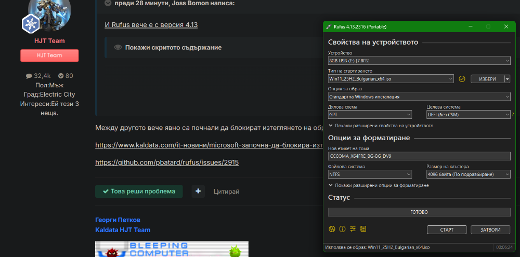Expand Покажи разширени свойства на устройството

pyautogui.click(x=381, y=126)
